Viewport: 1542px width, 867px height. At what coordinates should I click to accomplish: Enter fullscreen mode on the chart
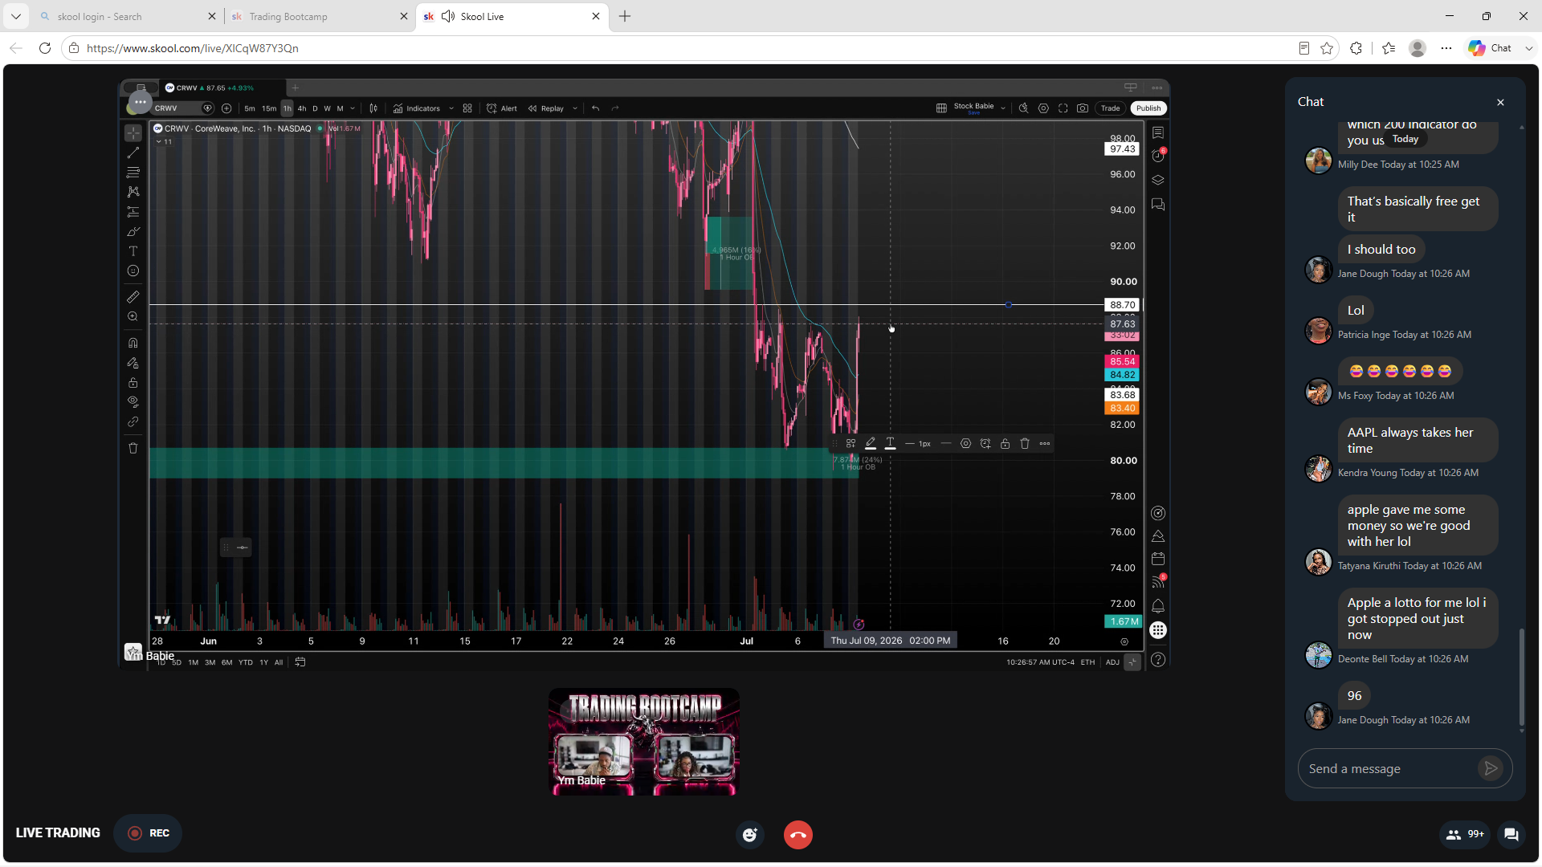click(1063, 108)
